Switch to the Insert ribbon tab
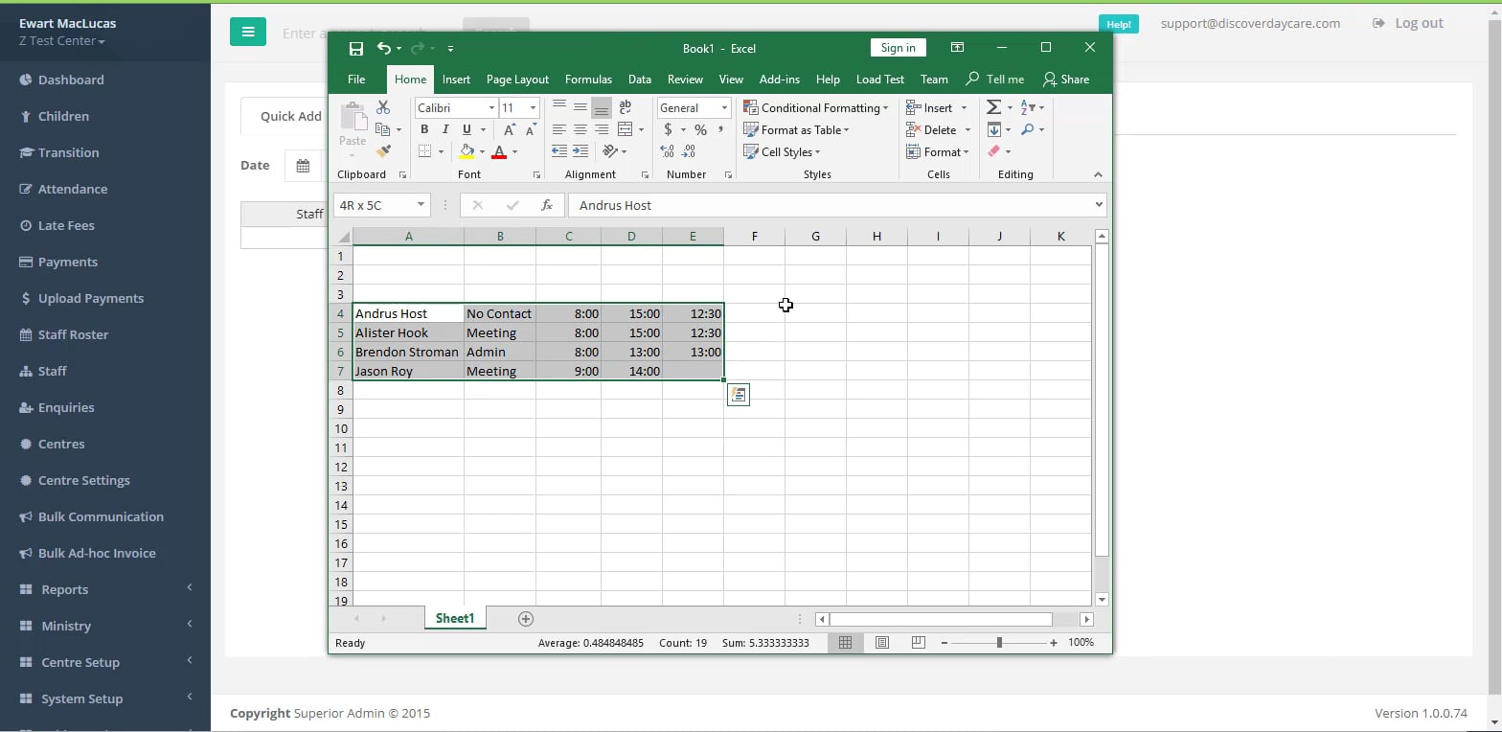Viewport: 1502px width, 732px height. [x=456, y=80]
